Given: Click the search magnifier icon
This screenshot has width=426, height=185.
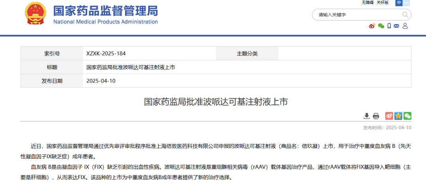Looking at the screenshot, I should coord(405,15).
